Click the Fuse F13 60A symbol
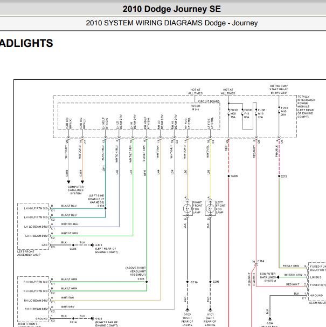This screenshot has width=326, height=327. tap(242, 112)
